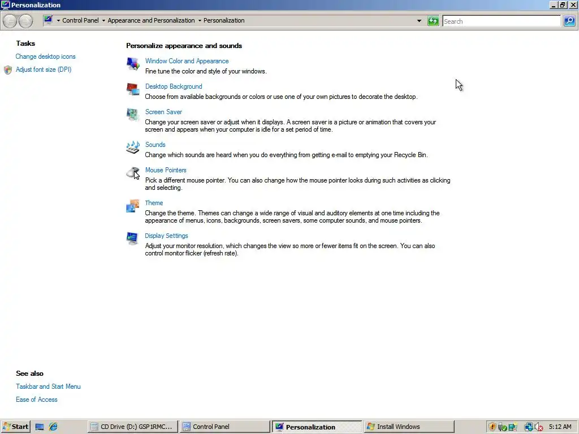The height and width of the screenshot is (434, 579).
Task: Click the Personalization icon in the address bar
Action: (x=48, y=20)
